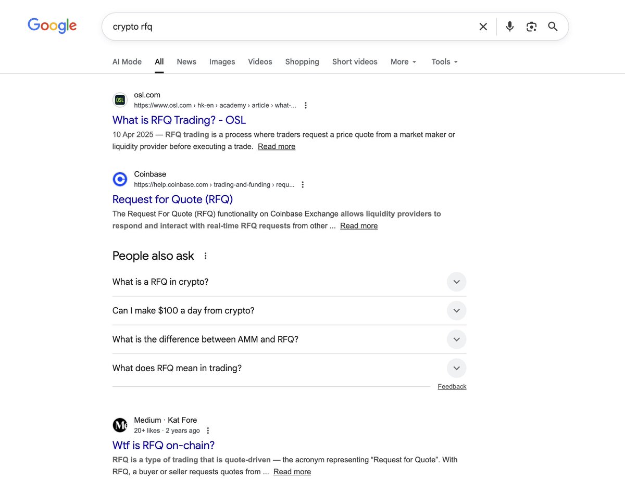Switch to the Shopping tab
This screenshot has height=493, width=625.
(302, 61)
